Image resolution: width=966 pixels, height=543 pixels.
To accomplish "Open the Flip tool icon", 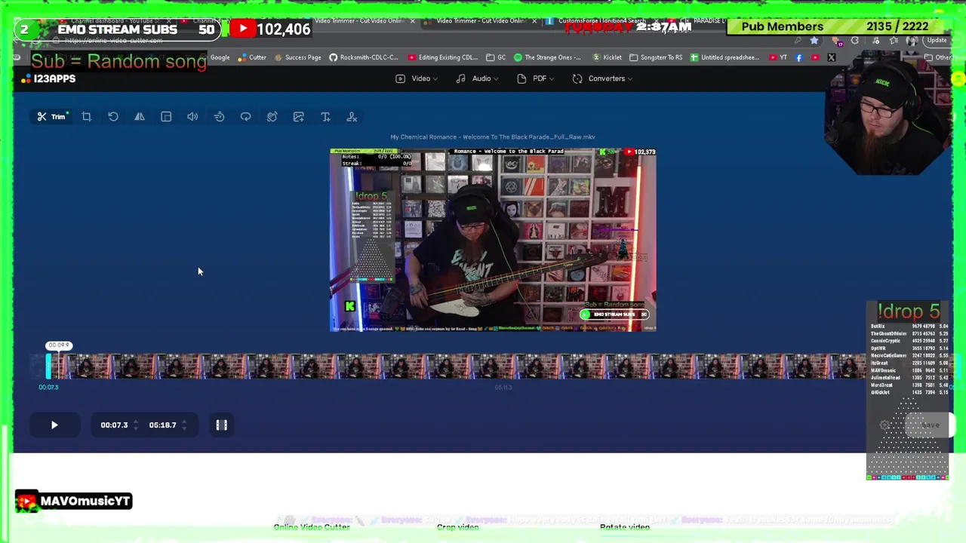I will click(140, 117).
